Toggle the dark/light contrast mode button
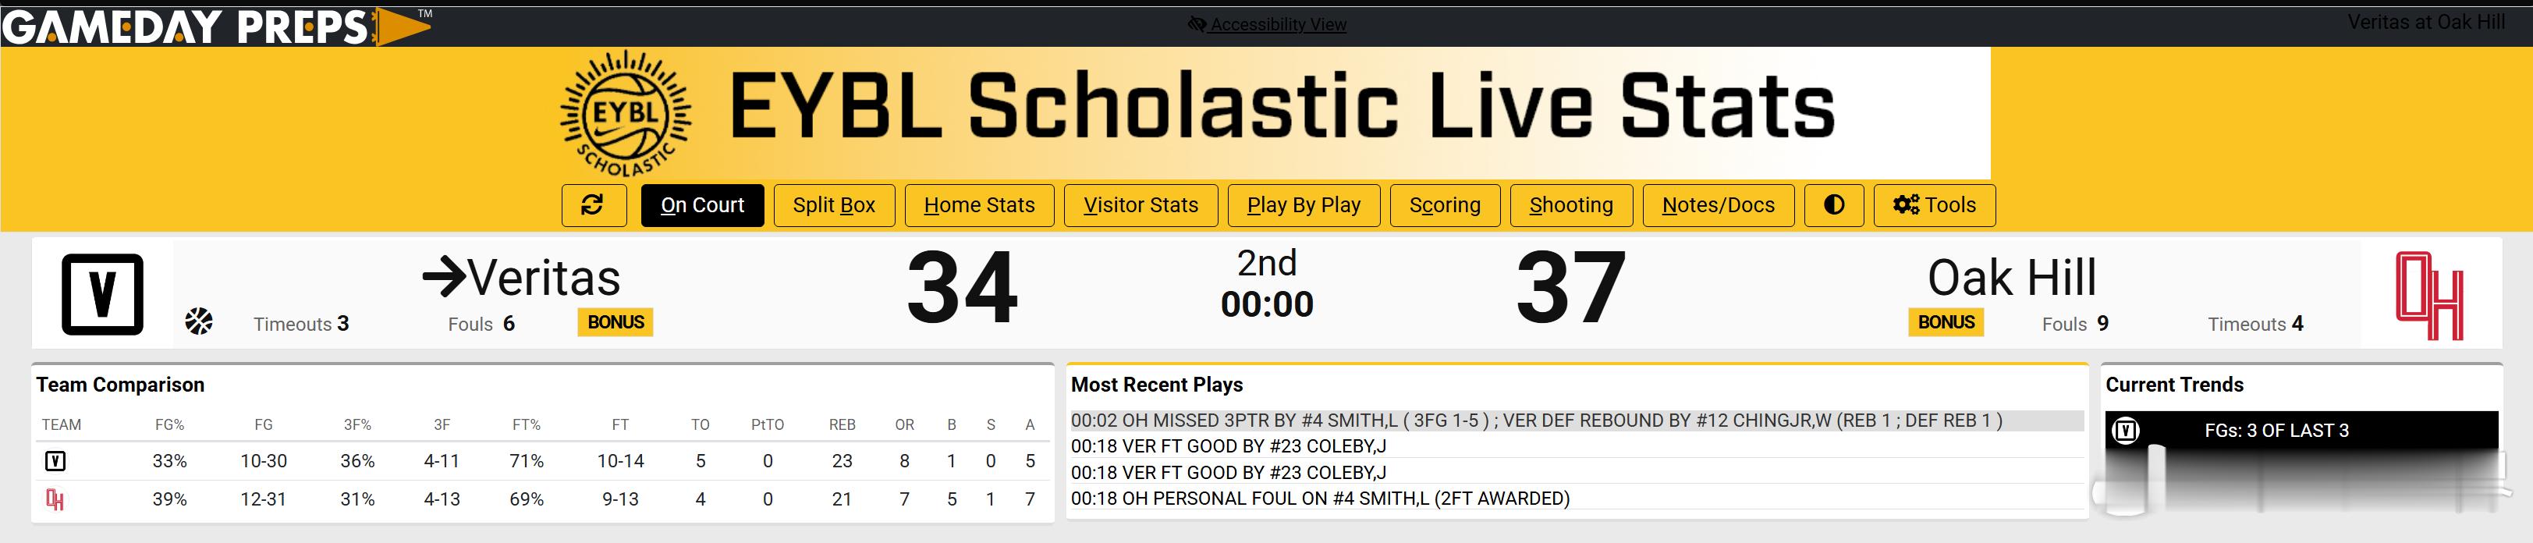 point(1834,204)
